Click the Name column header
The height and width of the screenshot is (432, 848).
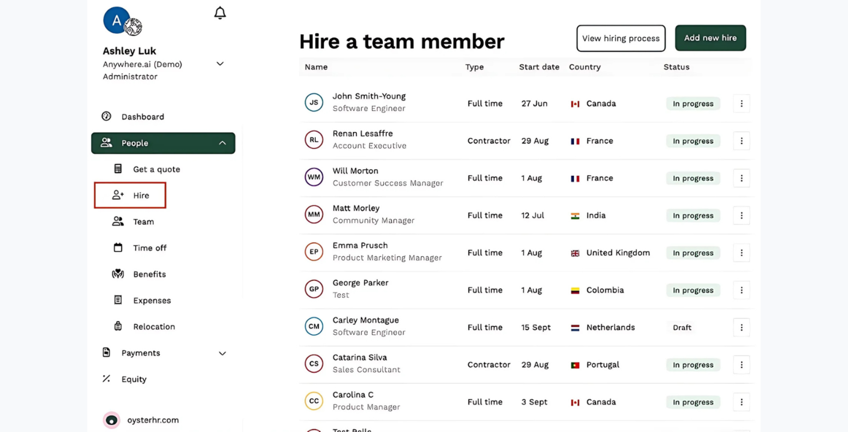coord(316,67)
